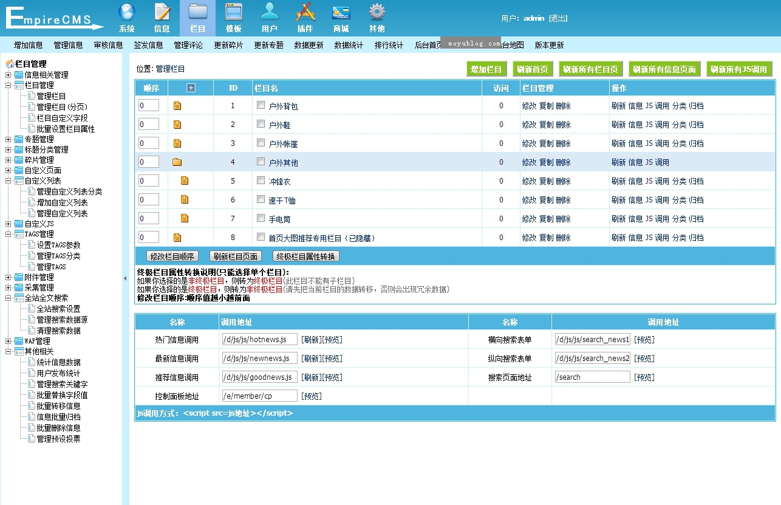Screen dimensions: 781x505
Task: Click the order field for 户外背包
Action: click(x=149, y=105)
